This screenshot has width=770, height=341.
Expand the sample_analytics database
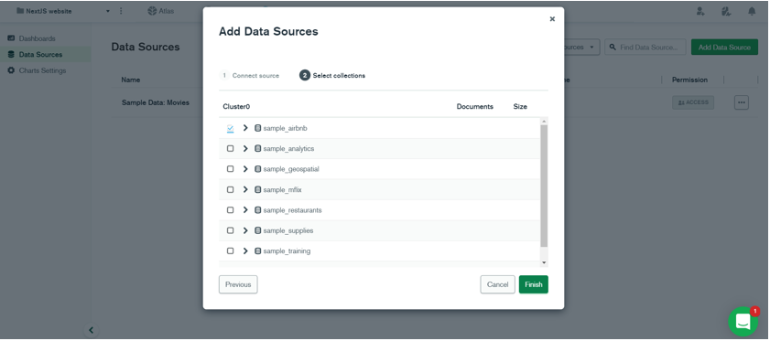click(245, 149)
